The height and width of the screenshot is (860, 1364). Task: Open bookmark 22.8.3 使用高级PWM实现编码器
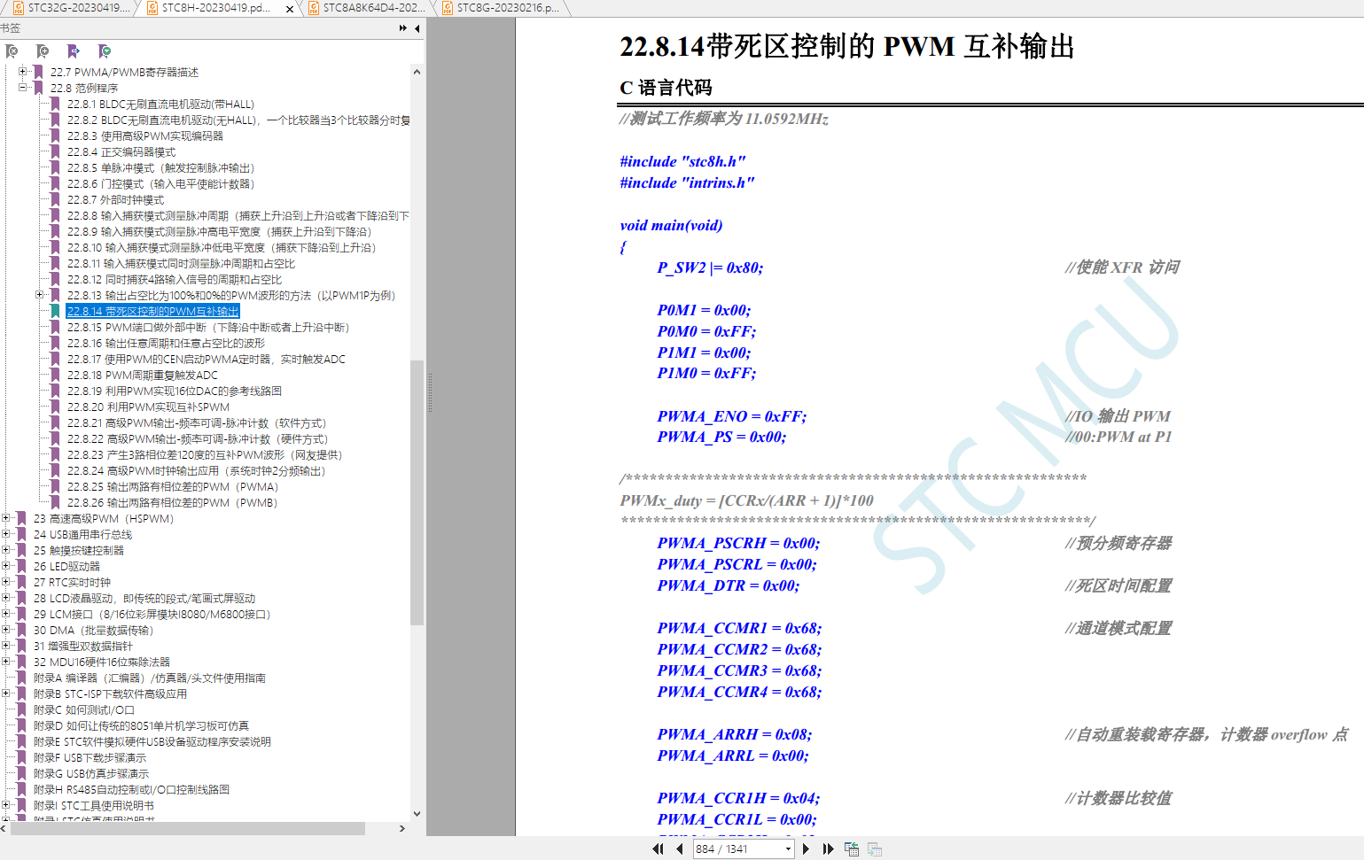point(145,136)
